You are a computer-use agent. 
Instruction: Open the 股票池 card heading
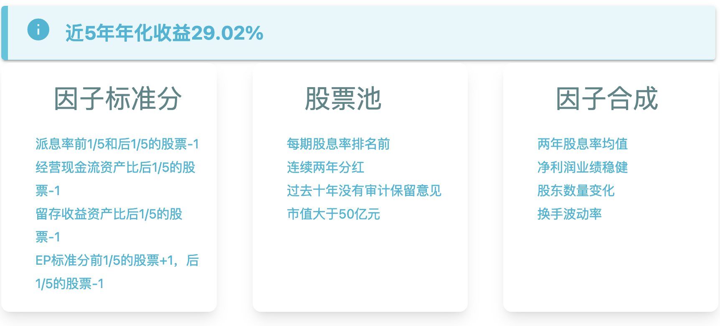[343, 99]
